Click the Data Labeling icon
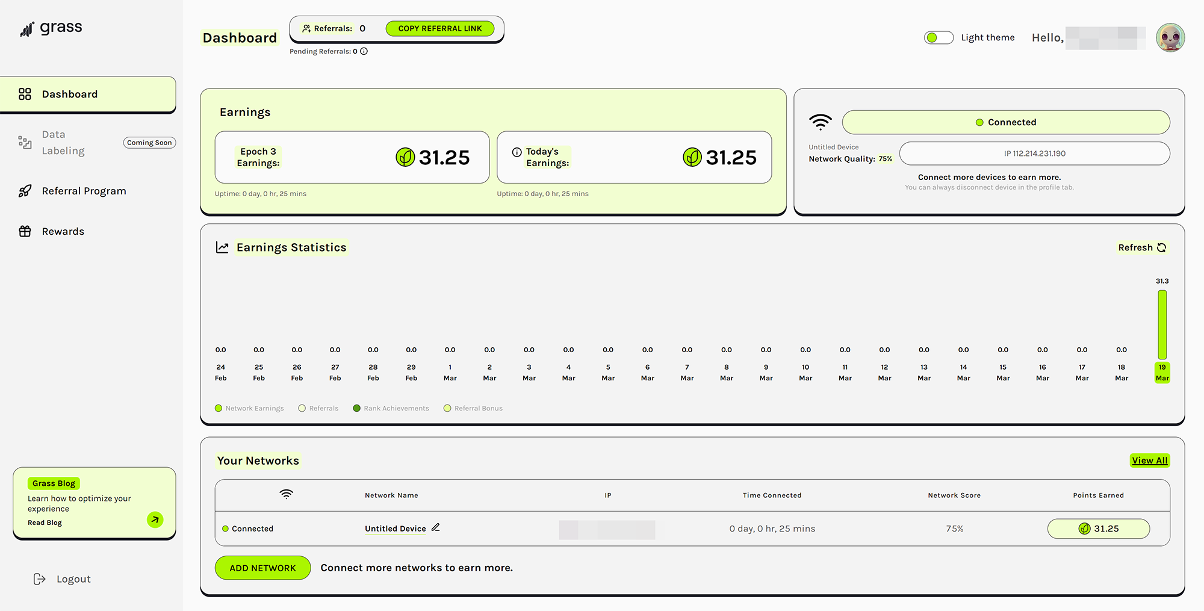Image resolution: width=1204 pixels, height=611 pixels. coord(25,143)
